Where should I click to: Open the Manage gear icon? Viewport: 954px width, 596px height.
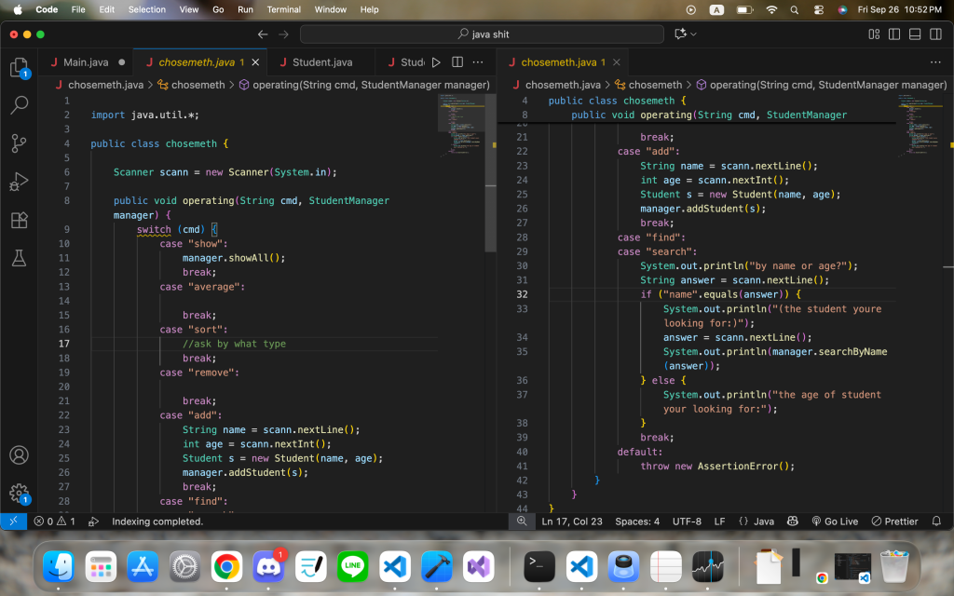click(x=19, y=494)
